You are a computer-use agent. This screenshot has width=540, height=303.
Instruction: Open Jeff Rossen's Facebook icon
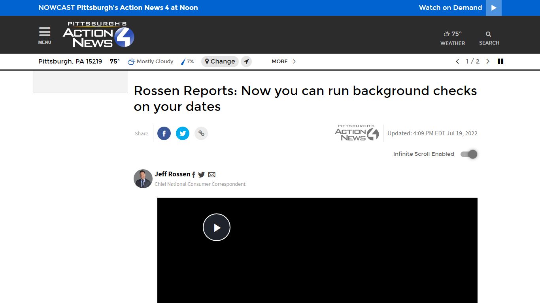point(194,175)
